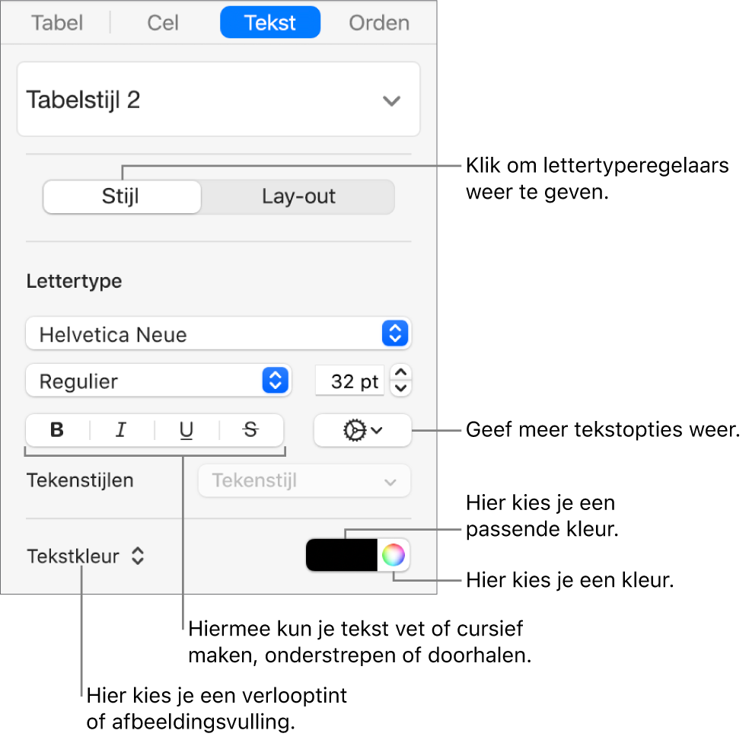Switch to the Tekst tab
Image resolution: width=749 pixels, height=743 pixels.
[x=269, y=22]
